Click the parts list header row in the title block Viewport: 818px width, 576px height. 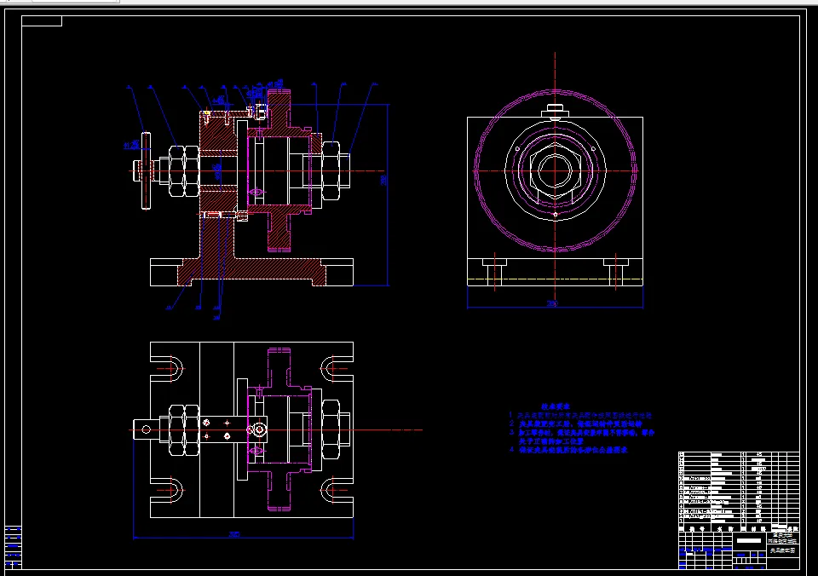(739, 528)
